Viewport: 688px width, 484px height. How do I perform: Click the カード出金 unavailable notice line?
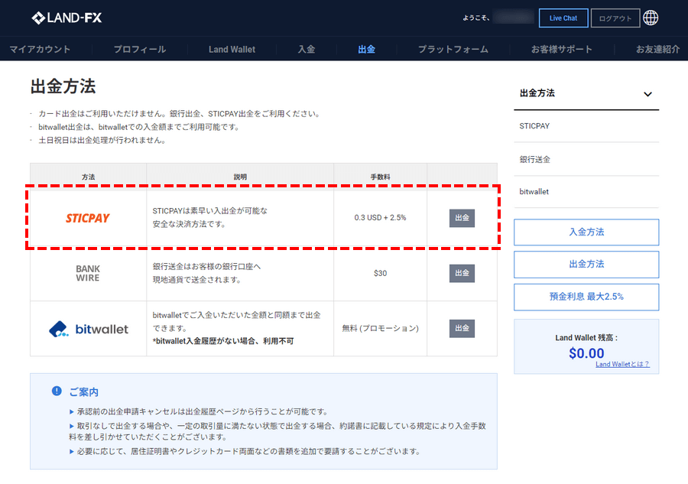point(180,114)
